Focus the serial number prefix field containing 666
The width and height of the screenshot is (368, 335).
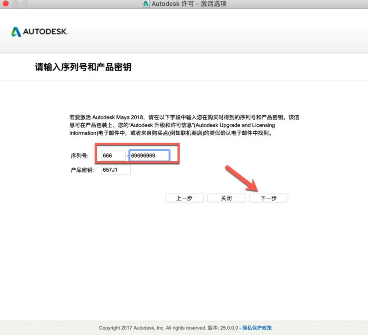click(x=114, y=156)
